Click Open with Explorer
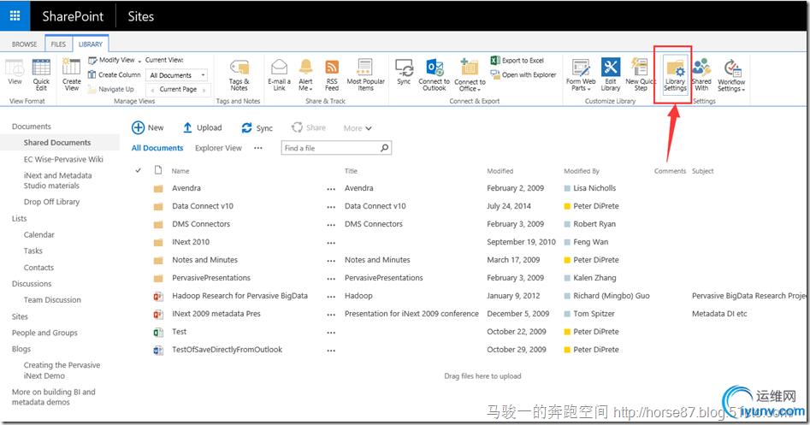This screenshot has height=425, width=810. (523, 75)
